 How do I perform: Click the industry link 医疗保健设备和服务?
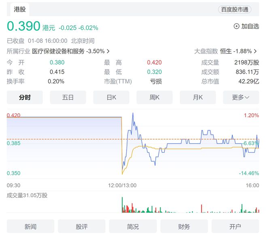[58, 51]
